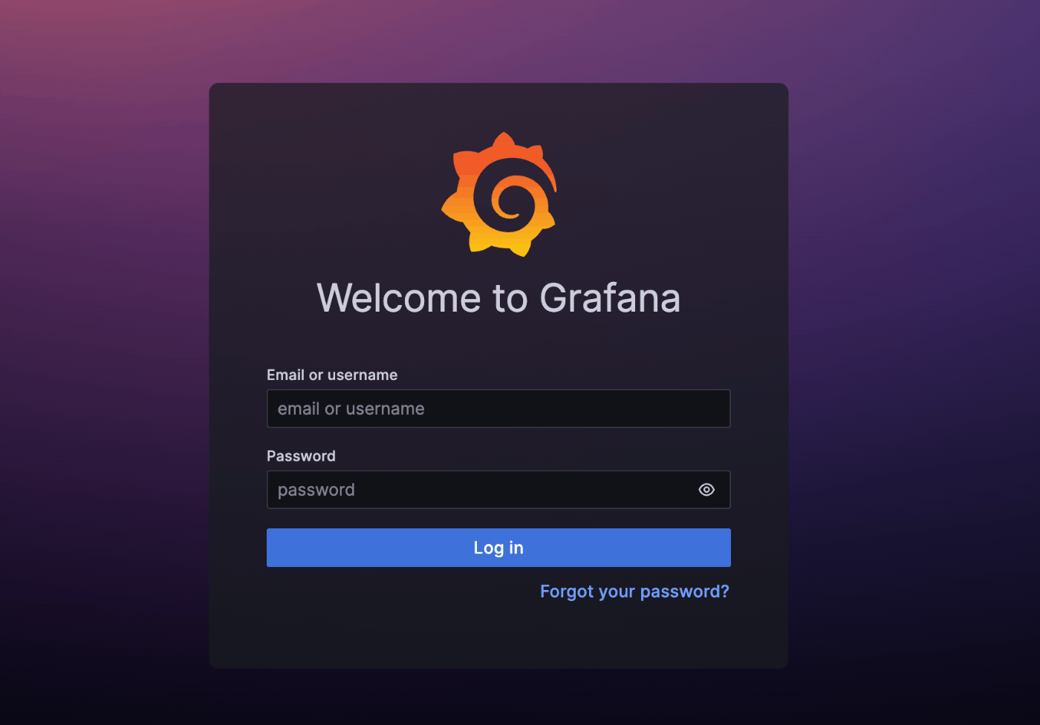Click the Welcome to Grafana heading

tap(498, 298)
